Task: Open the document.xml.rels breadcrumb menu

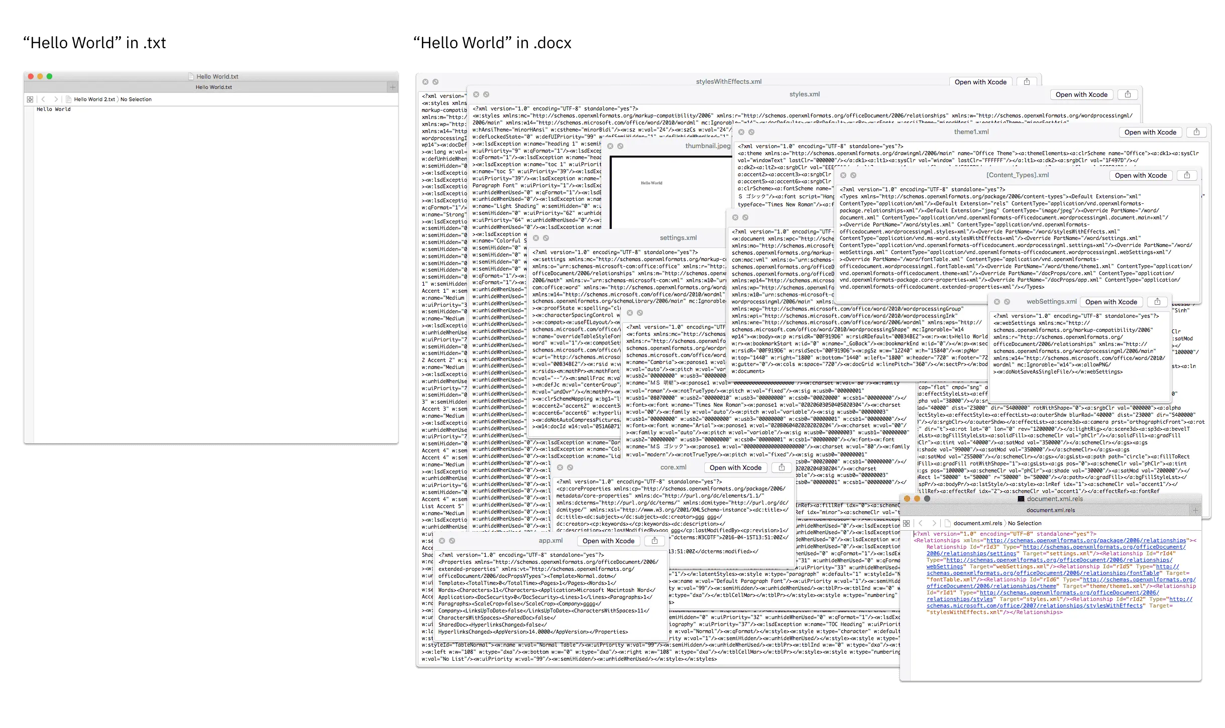Action: [x=973, y=523]
